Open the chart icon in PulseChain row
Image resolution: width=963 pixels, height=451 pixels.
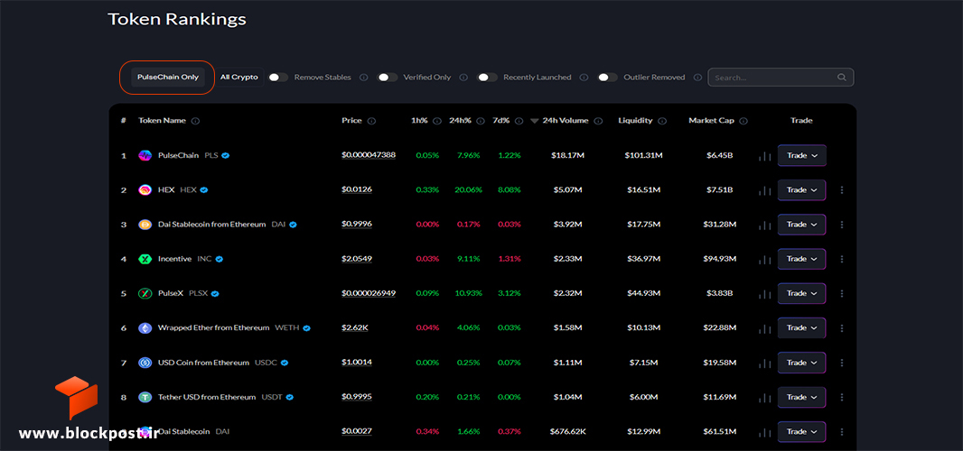[764, 156]
